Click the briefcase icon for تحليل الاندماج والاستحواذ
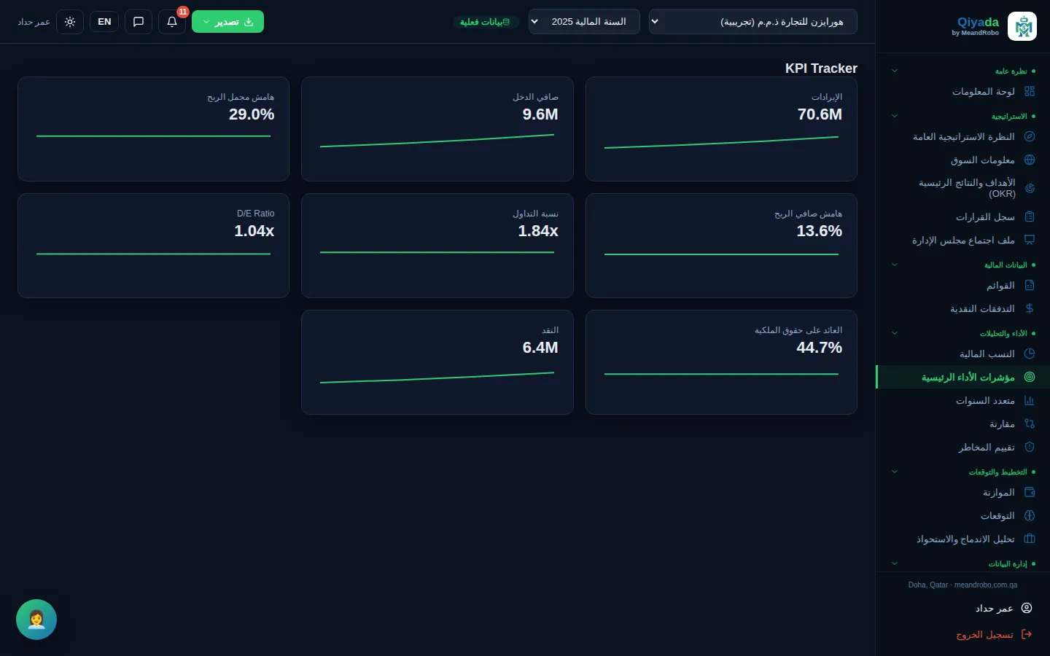 pos(1030,539)
